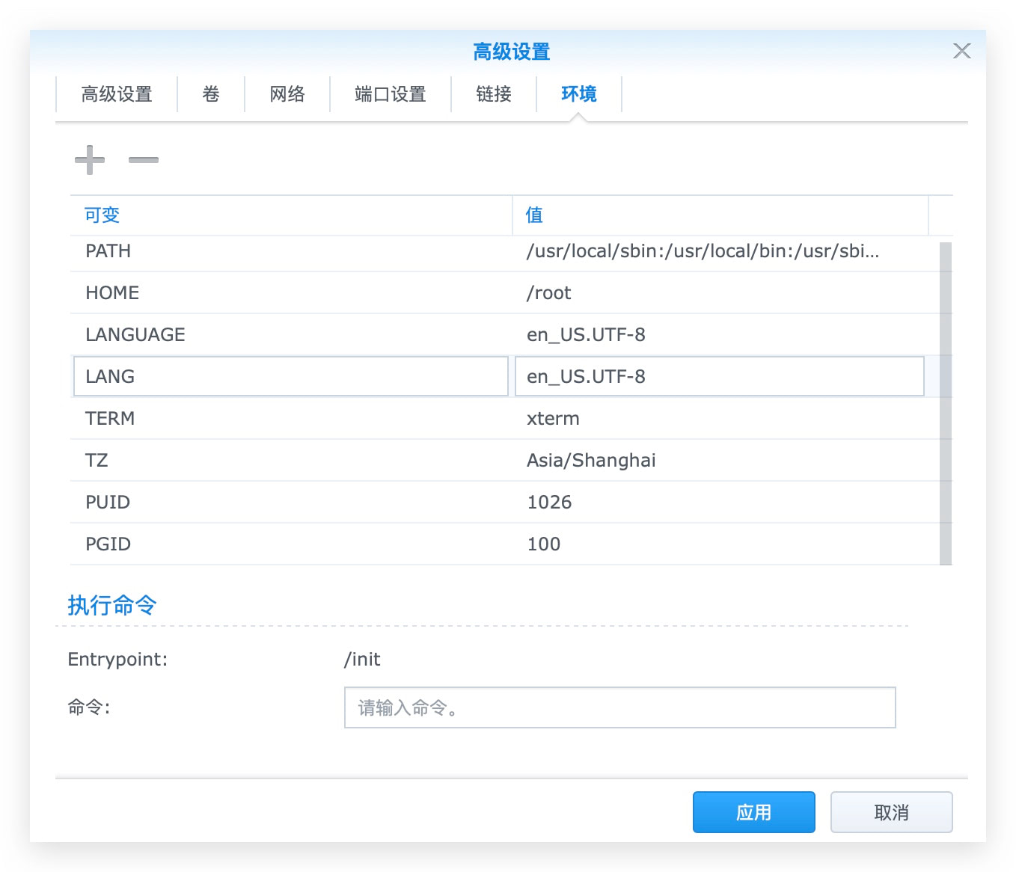This screenshot has height=872, width=1016.
Task: Click the environment list scrollbar
Action: pyautogui.click(x=946, y=403)
